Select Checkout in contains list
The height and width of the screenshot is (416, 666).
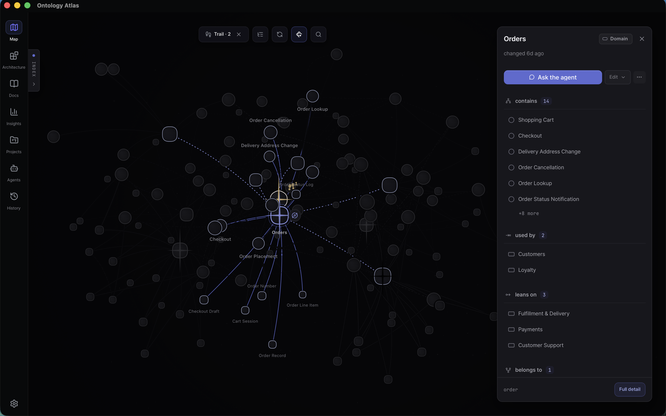pyautogui.click(x=574, y=136)
